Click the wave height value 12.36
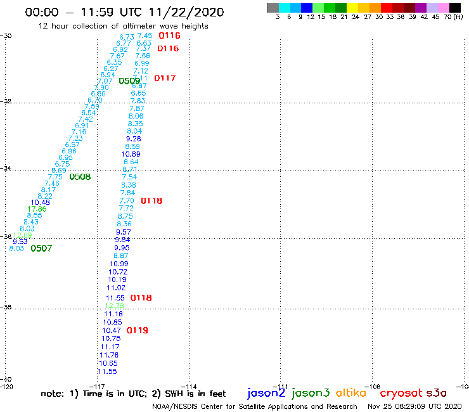 (x=114, y=306)
